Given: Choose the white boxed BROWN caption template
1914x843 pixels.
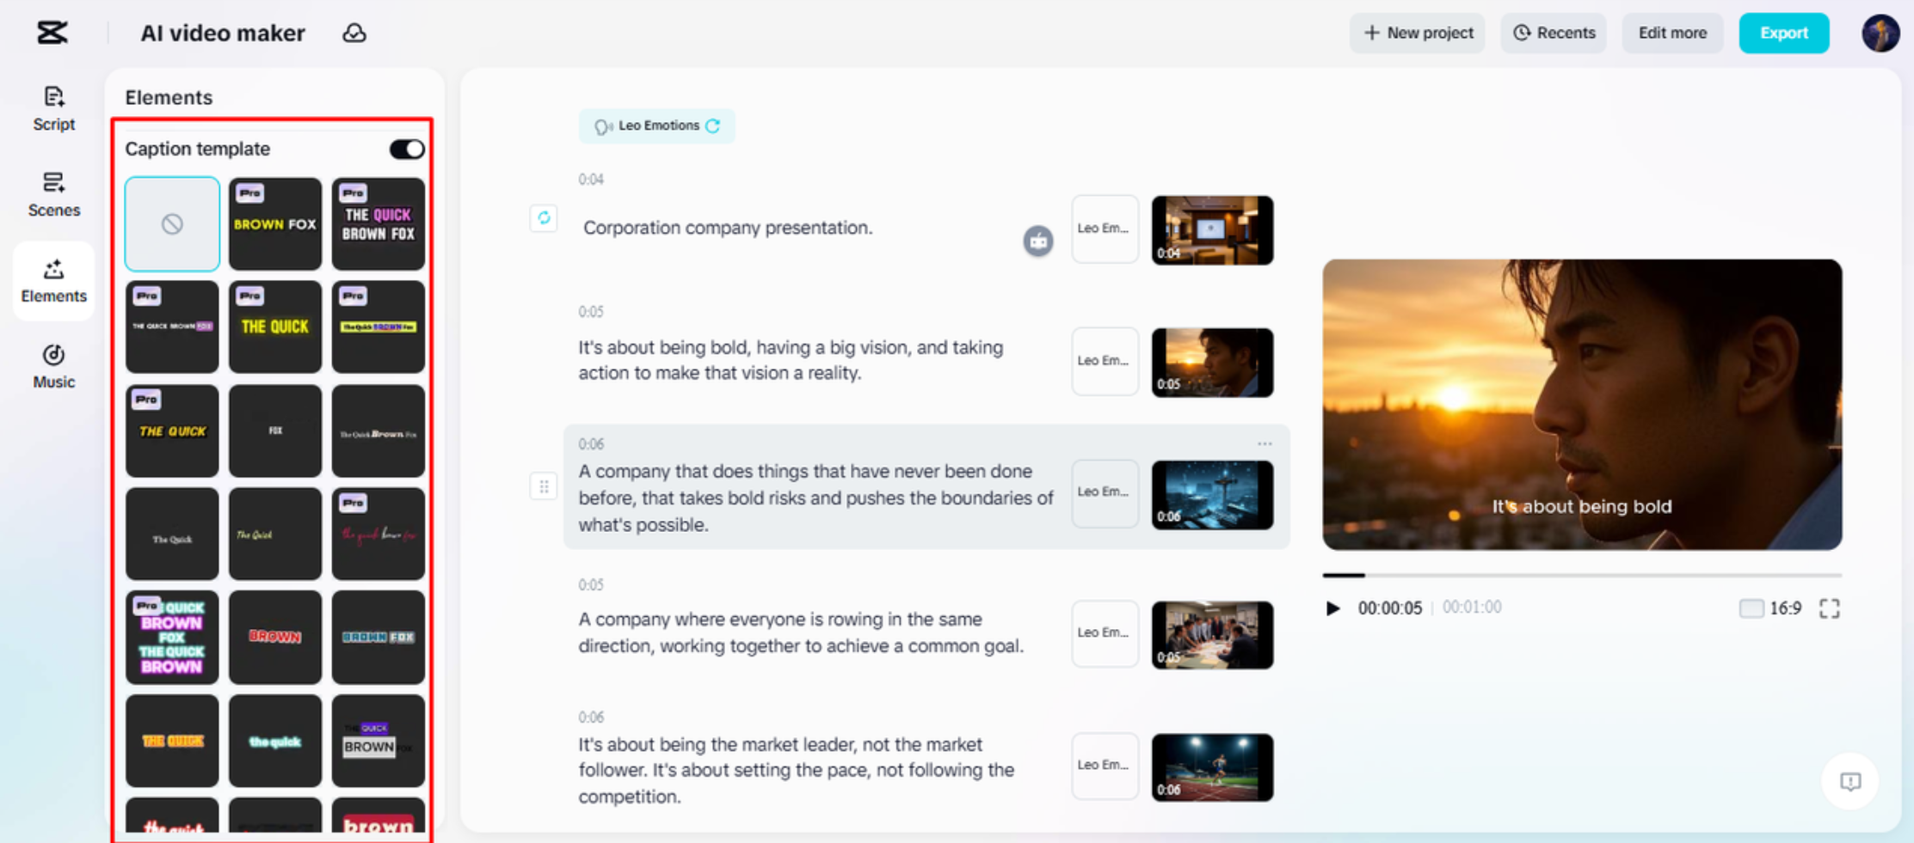Looking at the screenshot, I should click(378, 741).
